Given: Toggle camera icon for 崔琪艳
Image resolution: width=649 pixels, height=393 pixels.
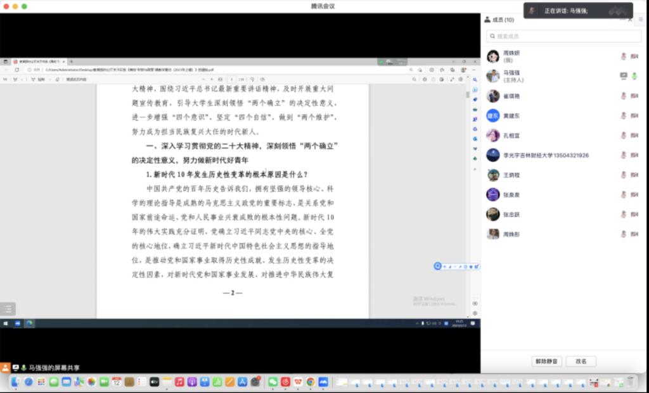Looking at the screenshot, I should [x=634, y=96].
